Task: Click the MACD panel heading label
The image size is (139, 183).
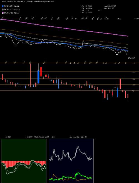Action: pyautogui.click(x=8, y=137)
